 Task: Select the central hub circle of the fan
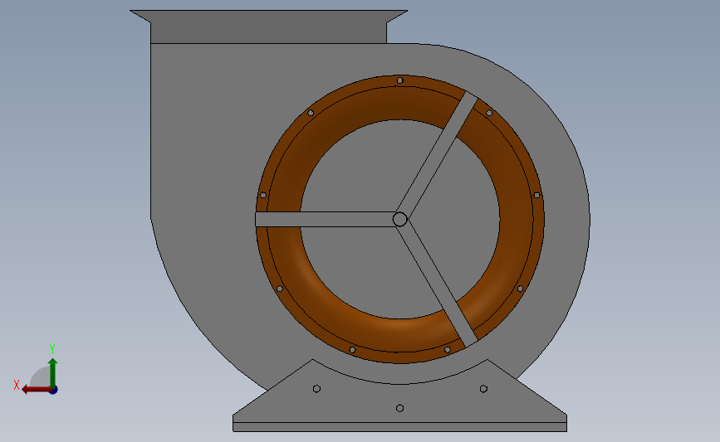point(400,219)
